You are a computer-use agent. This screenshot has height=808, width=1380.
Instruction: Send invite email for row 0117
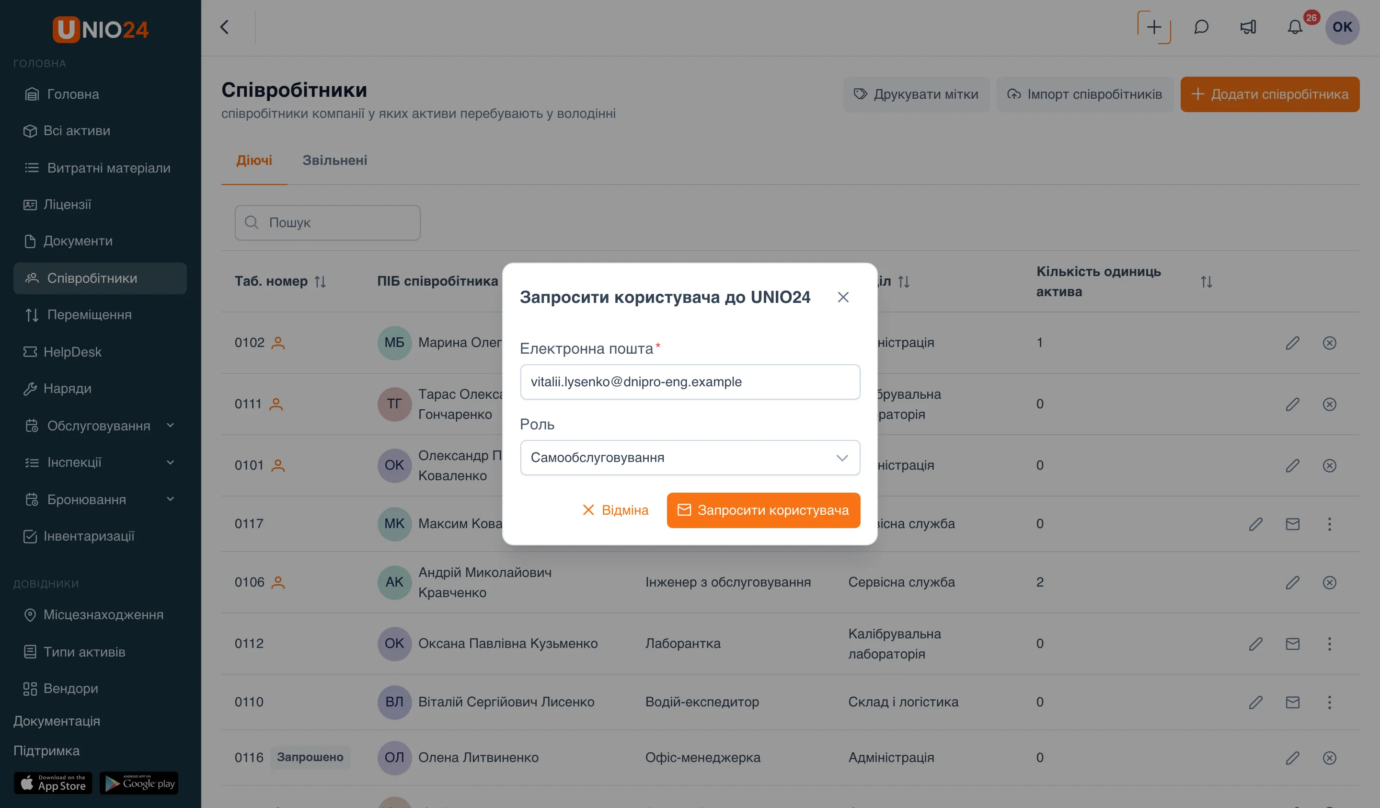1292,524
